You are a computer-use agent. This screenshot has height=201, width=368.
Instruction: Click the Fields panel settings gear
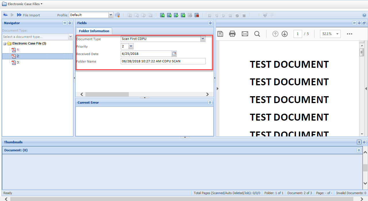(x=210, y=23)
